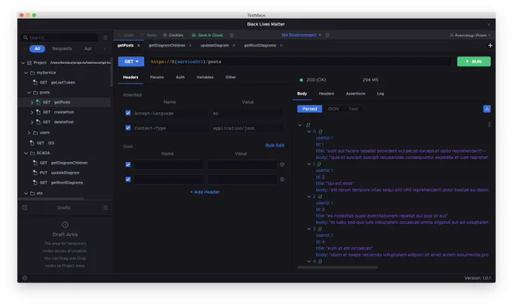The width and height of the screenshot is (513, 306).
Task: Select the Api filter in sidebar
Action: tap(88, 49)
